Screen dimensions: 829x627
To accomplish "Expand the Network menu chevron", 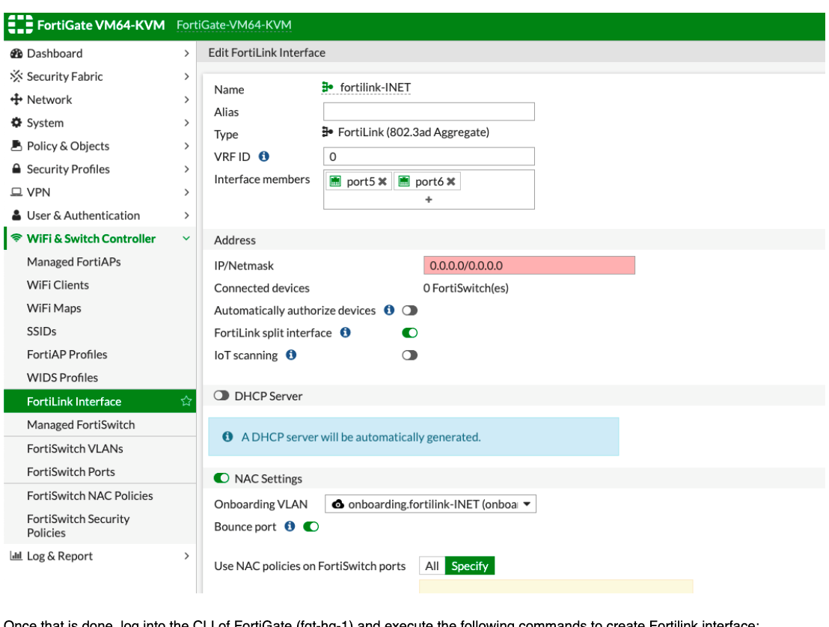I will 187,100.
